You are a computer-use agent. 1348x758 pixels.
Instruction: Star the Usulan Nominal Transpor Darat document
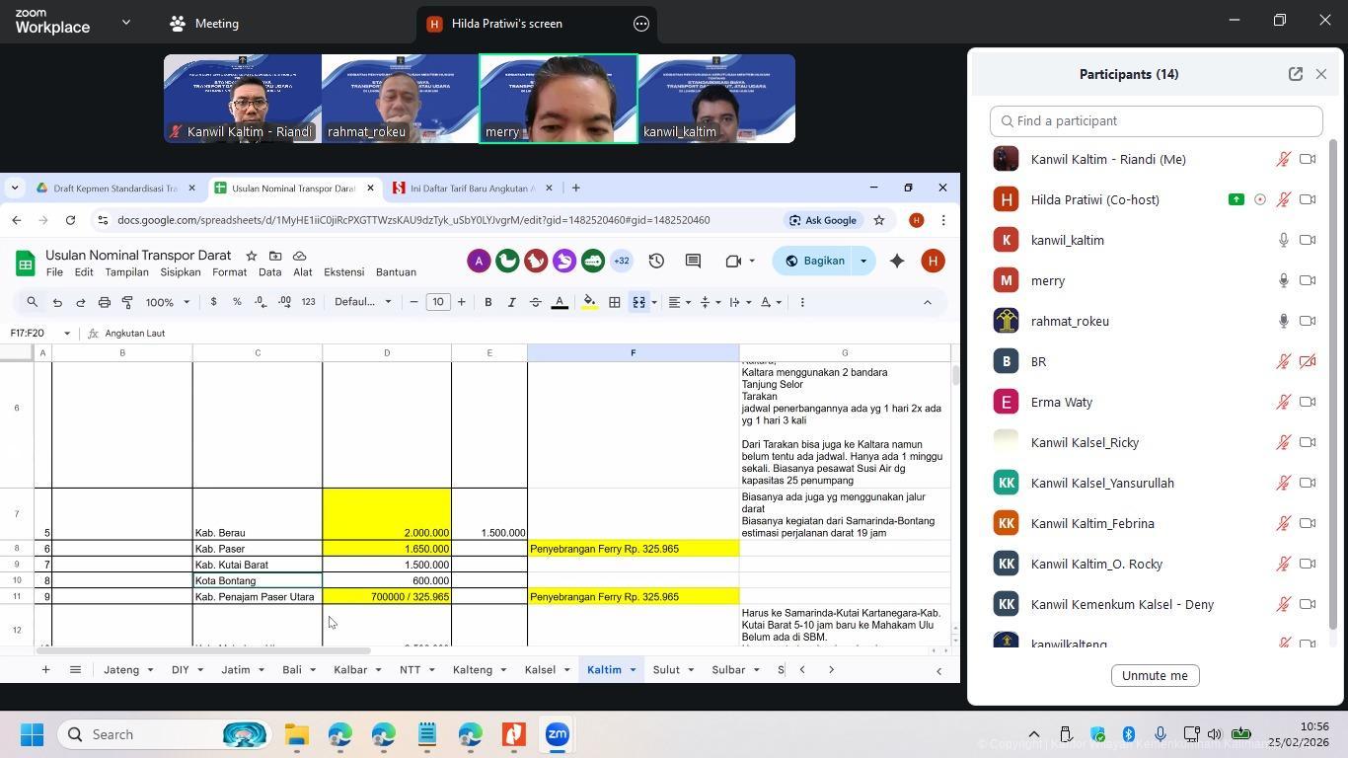[x=251, y=256]
